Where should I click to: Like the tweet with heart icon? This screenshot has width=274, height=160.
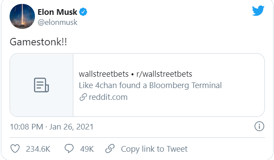(x=15, y=149)
